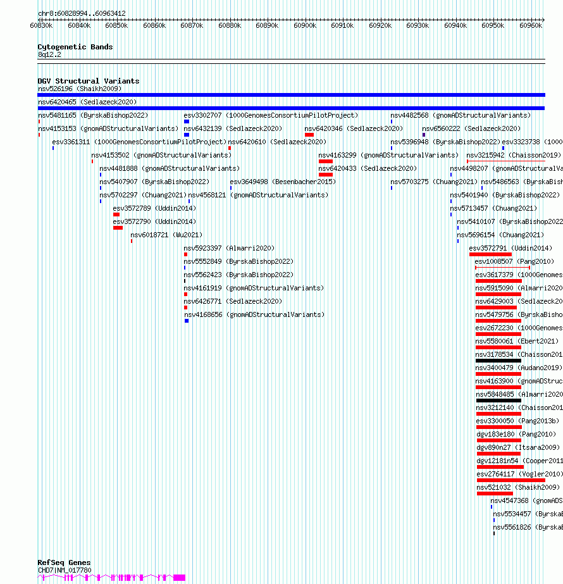This screenshot has width=563, height=584.
Task: Click nsv5696154 (Chuang2021) label
Action: (500, 235)
